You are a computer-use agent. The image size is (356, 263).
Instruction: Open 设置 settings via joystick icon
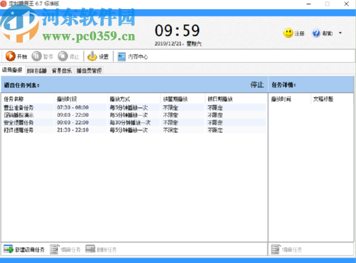[92, 56]
